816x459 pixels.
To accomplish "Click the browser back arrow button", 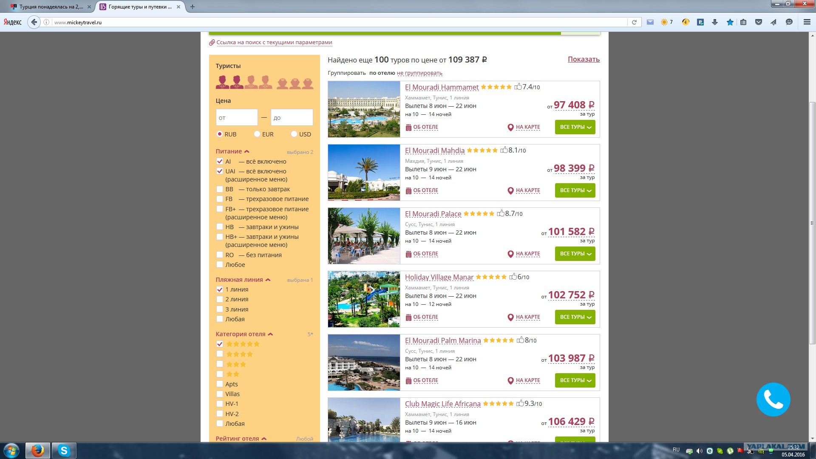I will point(34,22).
